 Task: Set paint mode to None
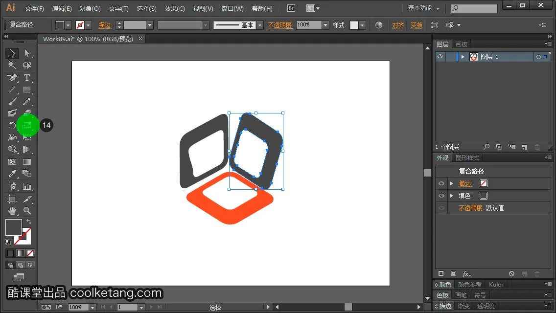click(30, 253)
